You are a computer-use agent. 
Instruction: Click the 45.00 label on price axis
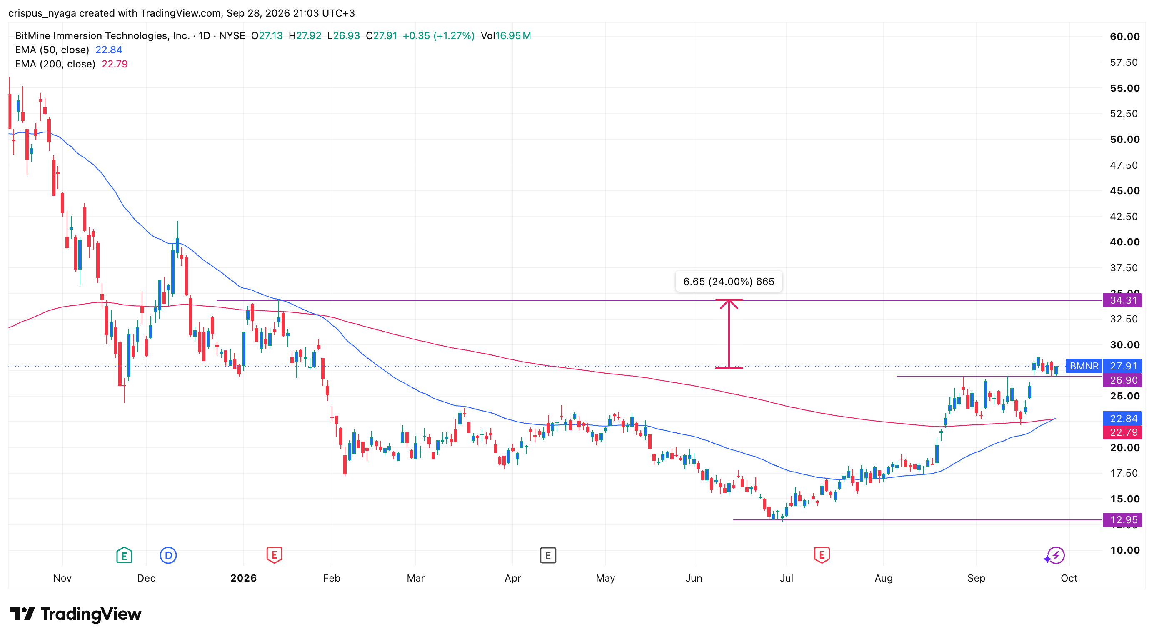coord(1124,191)
